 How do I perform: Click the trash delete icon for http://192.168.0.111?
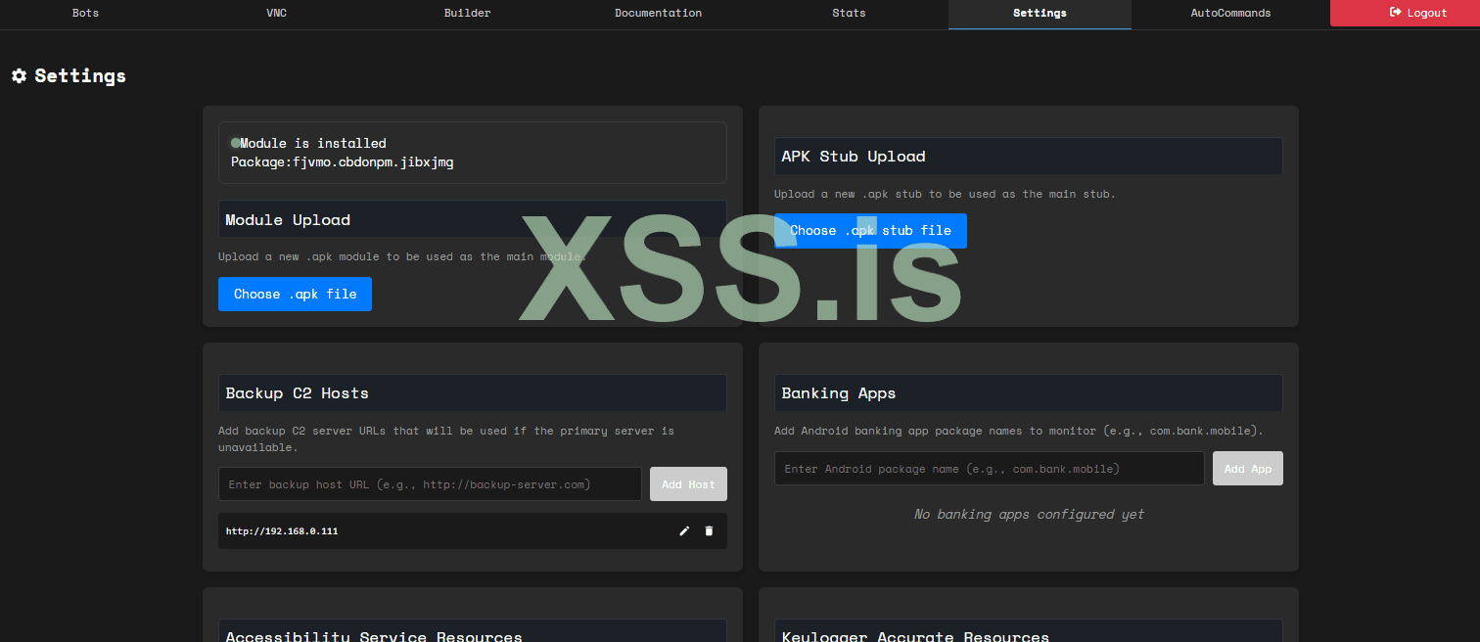709,530
